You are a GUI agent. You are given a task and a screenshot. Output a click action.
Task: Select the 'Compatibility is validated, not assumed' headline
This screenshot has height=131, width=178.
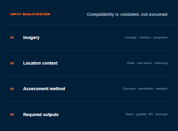point(127,14)
